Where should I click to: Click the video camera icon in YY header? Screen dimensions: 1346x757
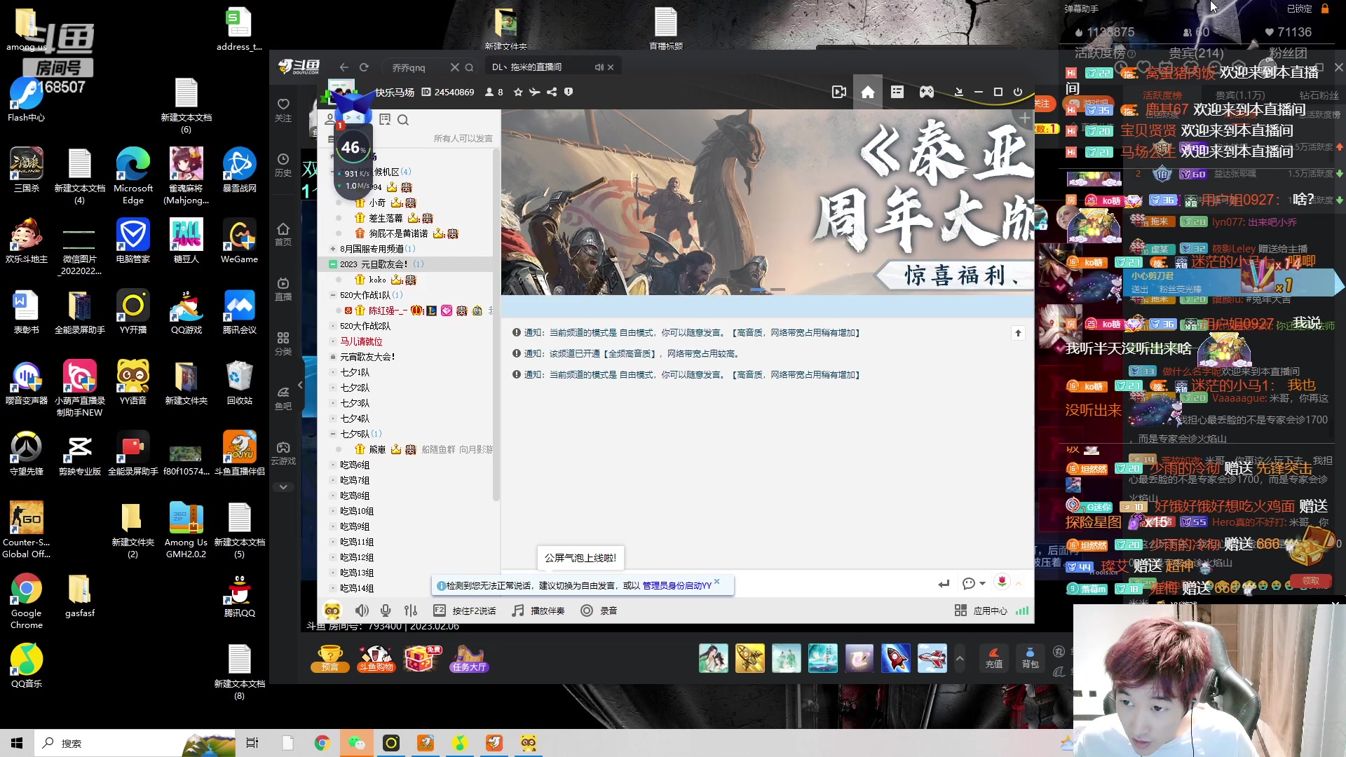[838, 93]
